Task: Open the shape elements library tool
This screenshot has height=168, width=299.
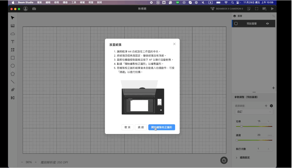Action: tap(12, 50)
